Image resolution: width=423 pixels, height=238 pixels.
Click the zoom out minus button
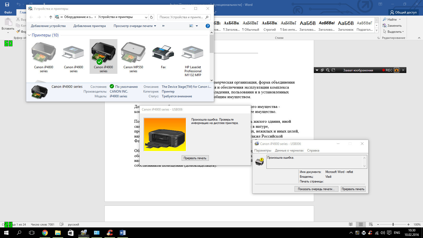coord(378,225)
